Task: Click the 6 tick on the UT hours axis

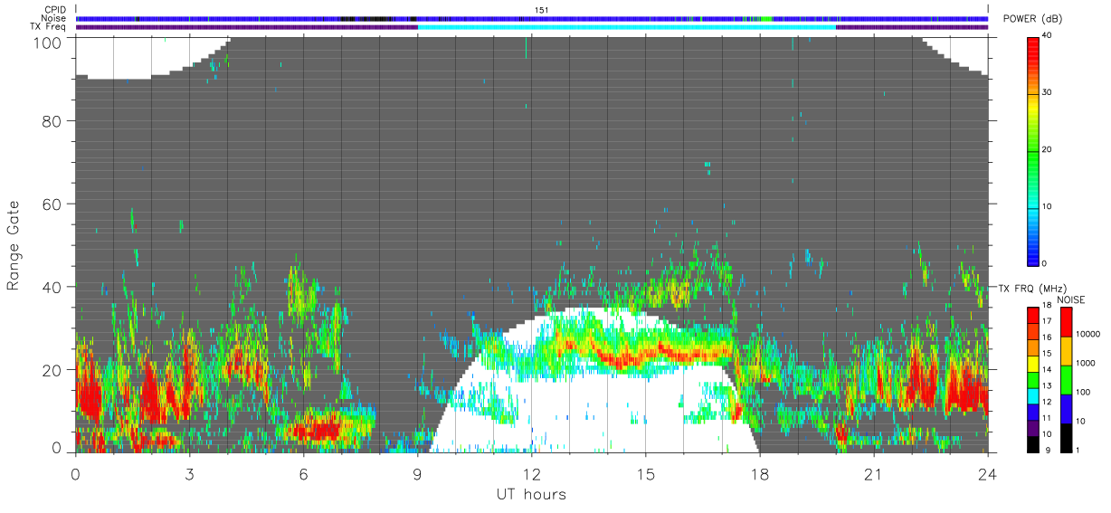Action: pyautogui.click(x=304, y=473)
